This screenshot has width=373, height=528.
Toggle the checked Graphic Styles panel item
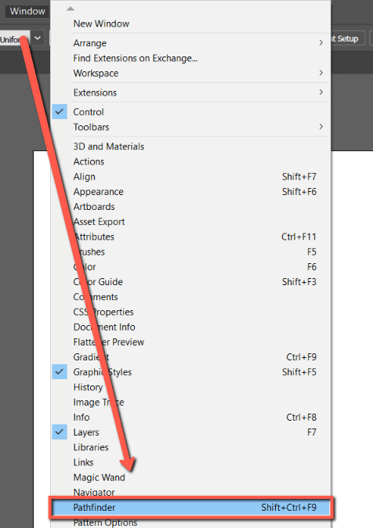coord(190,372)
